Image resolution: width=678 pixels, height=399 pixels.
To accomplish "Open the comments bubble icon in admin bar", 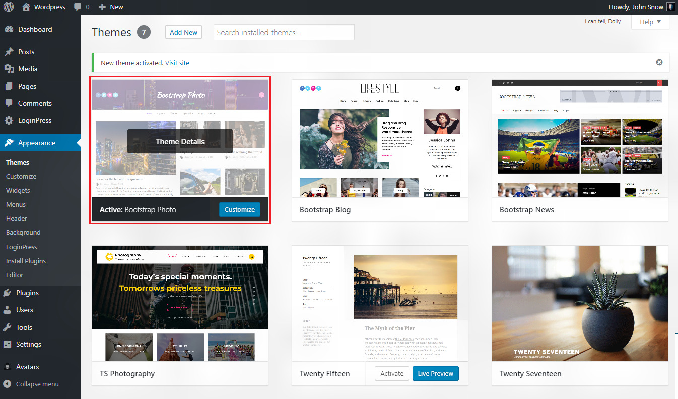I will click(77, 7).
